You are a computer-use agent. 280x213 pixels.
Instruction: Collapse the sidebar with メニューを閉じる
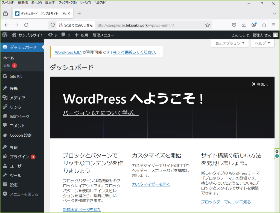click(24, 194)
